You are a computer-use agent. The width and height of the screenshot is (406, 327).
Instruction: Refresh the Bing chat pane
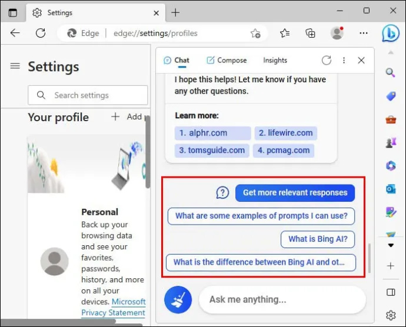(x=327, y=61)
